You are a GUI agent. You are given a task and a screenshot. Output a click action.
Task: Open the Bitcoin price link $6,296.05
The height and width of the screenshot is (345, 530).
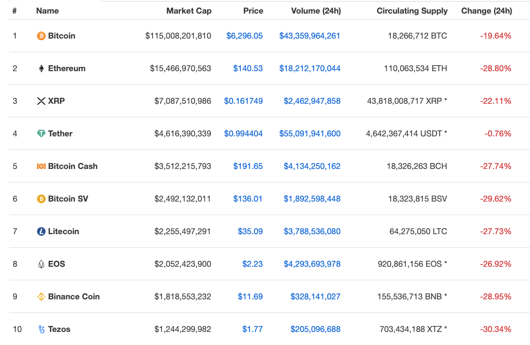click(245, 36)
